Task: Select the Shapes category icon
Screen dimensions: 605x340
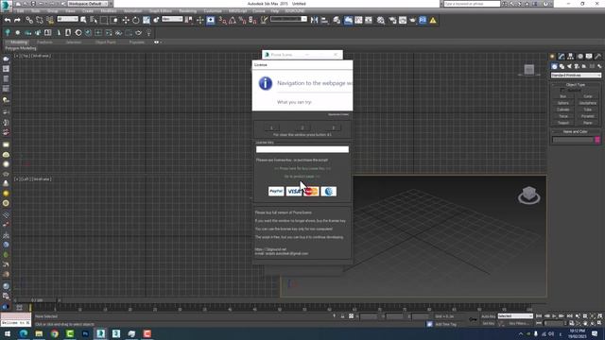Action: (x=562, y=66)
